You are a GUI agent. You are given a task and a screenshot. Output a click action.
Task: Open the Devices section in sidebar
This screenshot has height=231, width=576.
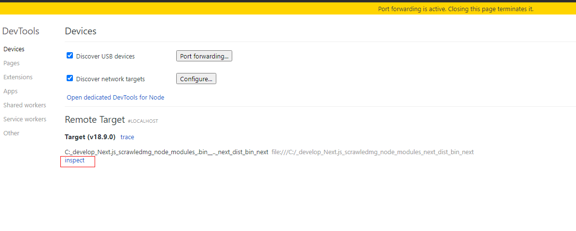(14, 49)
